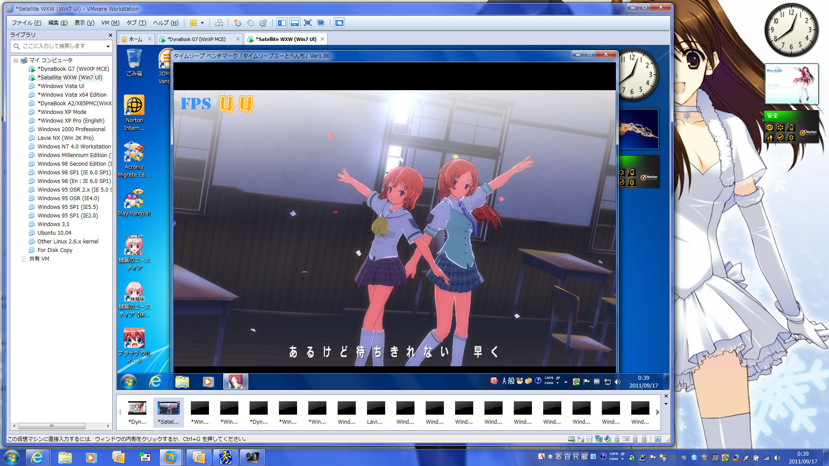Image resolution: width=829 pixels, height=466 pixels.
Task: Toggle the library panel visibility button
Action: click(x=282, y=23)
